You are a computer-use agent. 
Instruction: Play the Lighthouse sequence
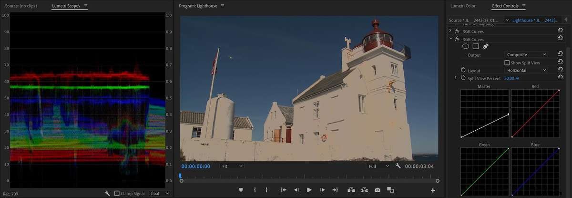(309, 190)
